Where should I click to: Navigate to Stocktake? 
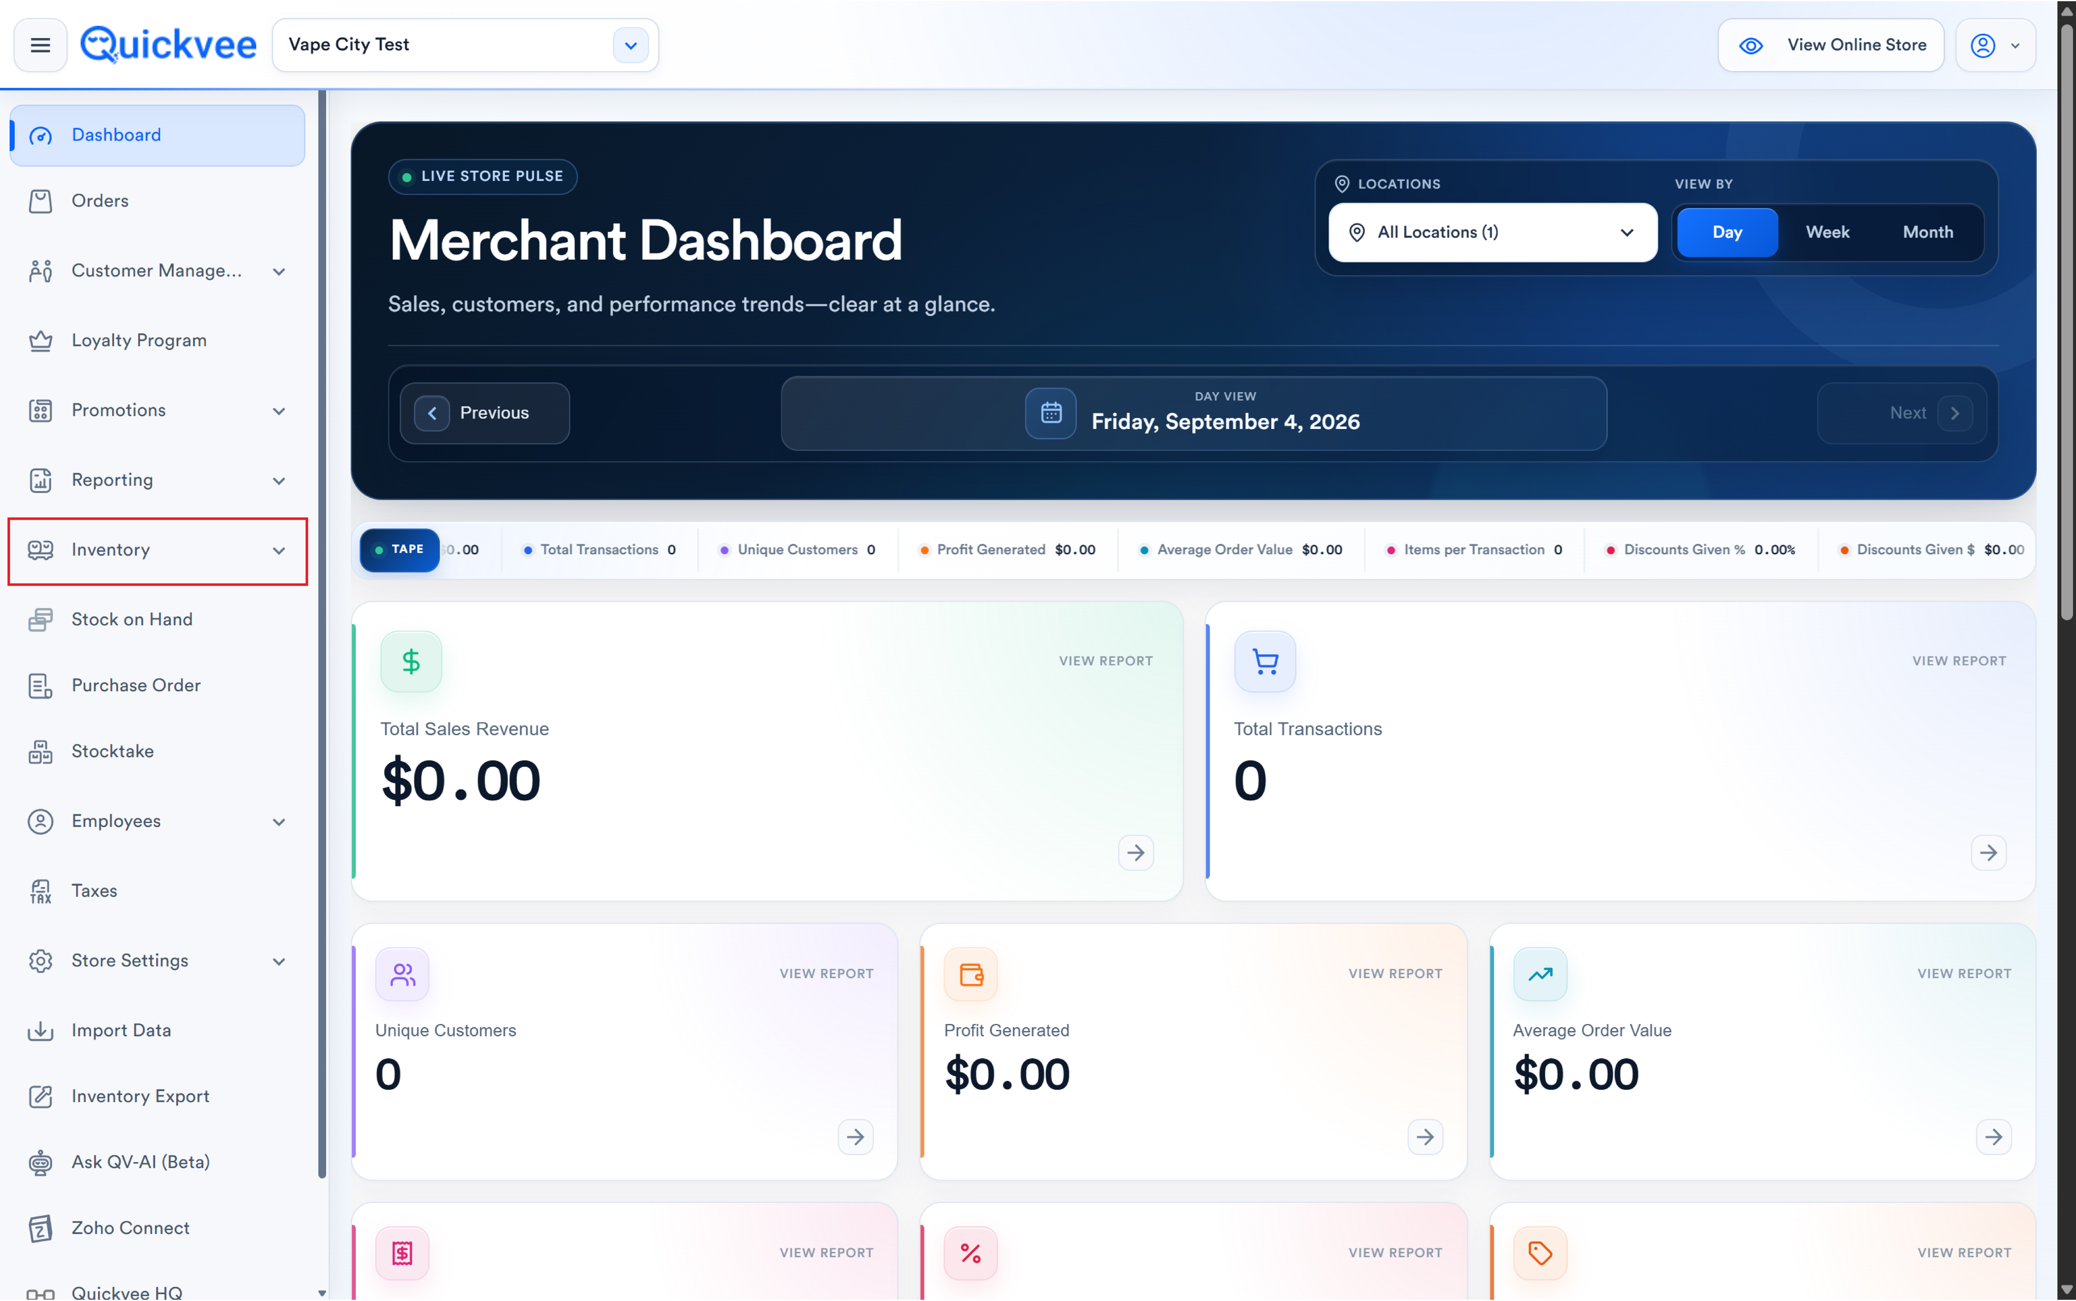click(x=157, y=752)
